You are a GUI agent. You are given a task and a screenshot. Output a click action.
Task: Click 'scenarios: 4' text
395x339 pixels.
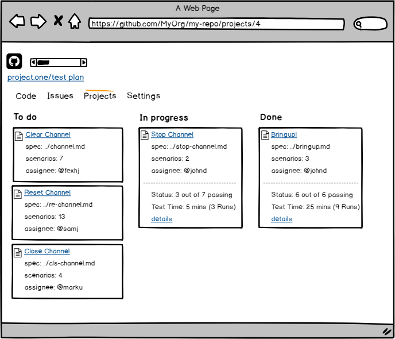(43, 275)
